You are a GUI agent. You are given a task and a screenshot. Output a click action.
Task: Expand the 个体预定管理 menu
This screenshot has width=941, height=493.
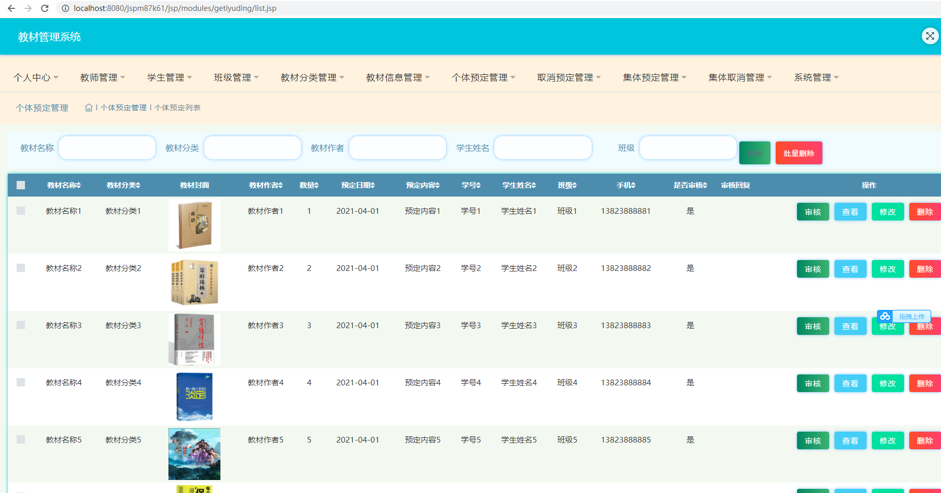point(483,77)
